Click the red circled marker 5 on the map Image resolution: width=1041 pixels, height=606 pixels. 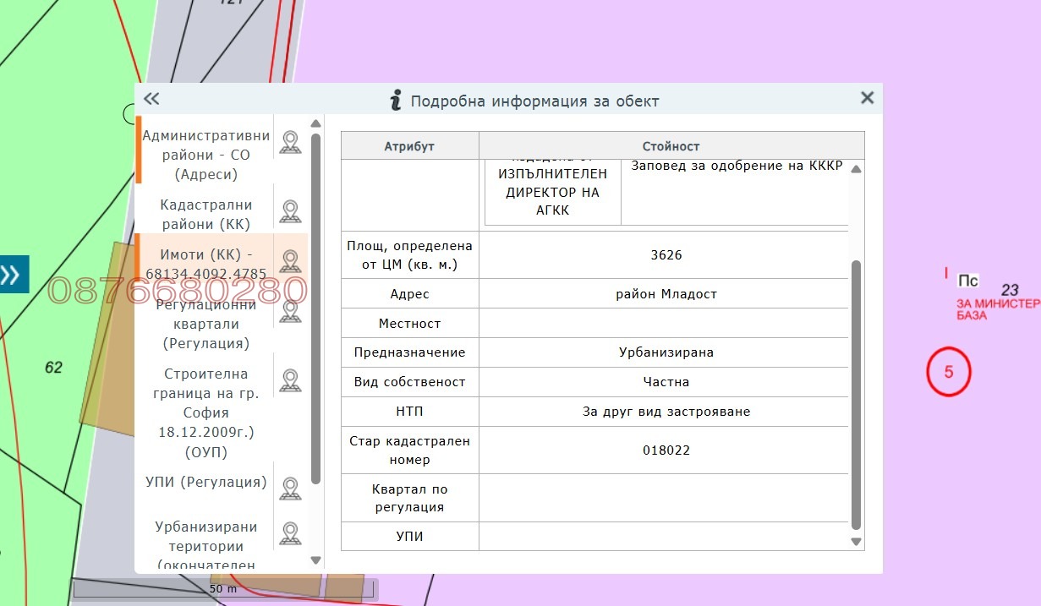[949, 372]
